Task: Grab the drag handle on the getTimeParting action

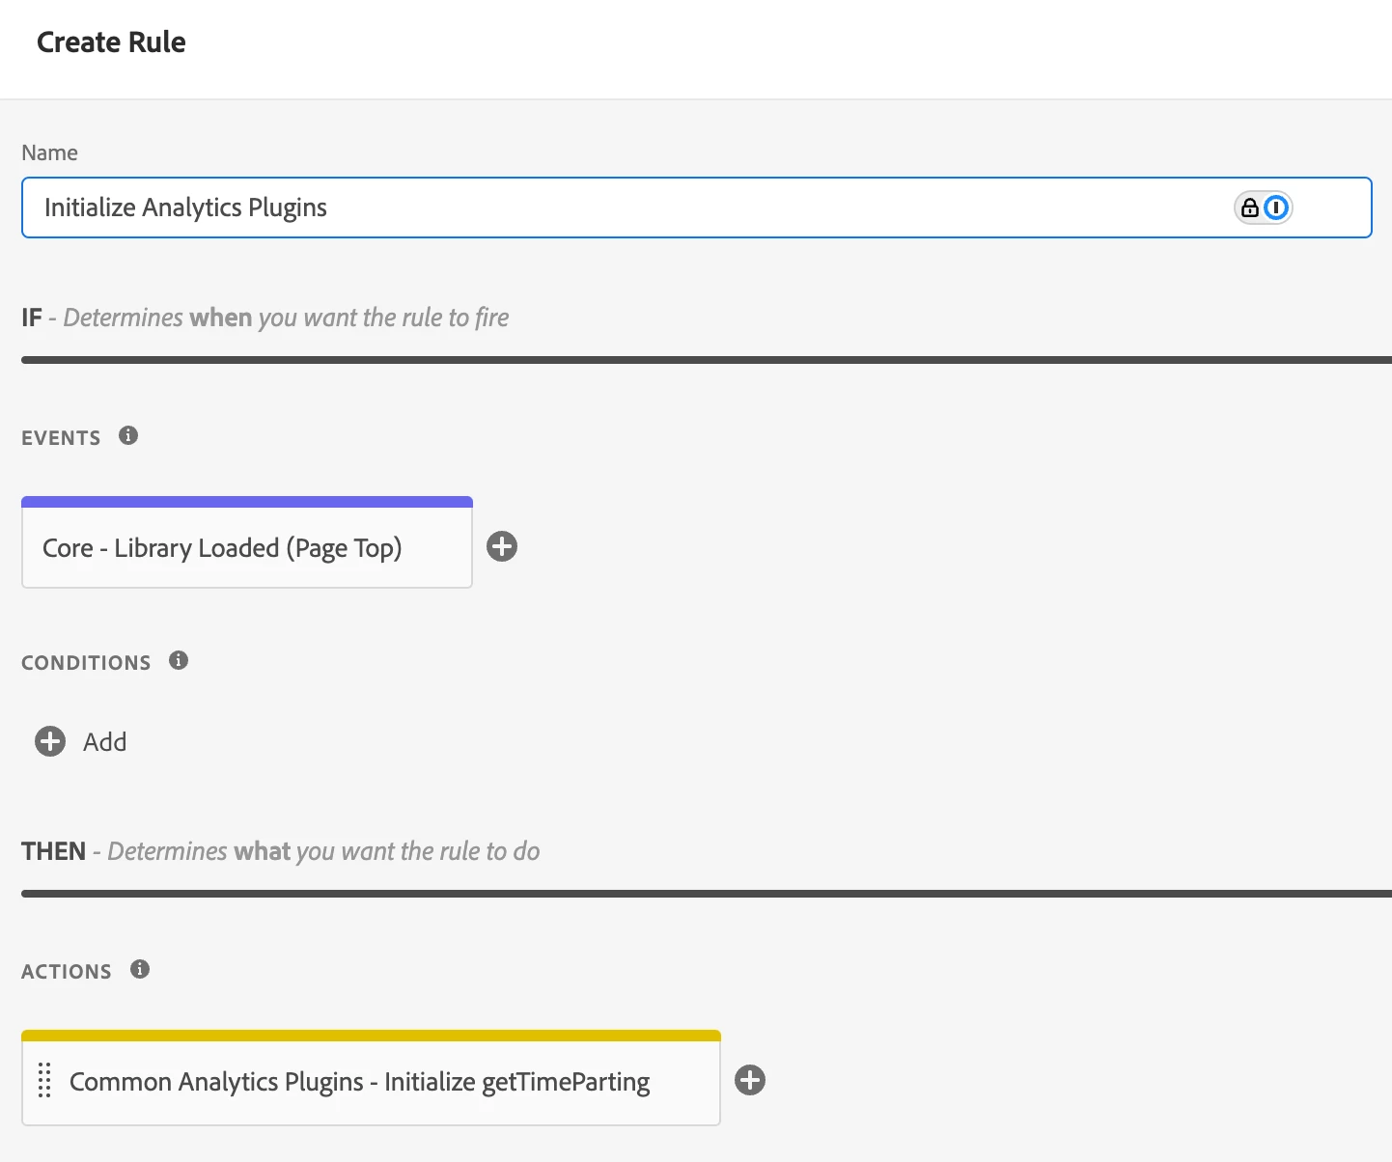Action: tap(44, 1081)
